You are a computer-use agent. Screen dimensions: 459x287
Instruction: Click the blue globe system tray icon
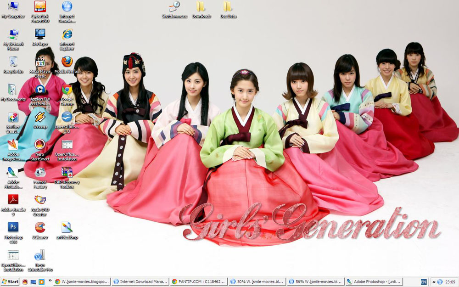click(440, 282)
